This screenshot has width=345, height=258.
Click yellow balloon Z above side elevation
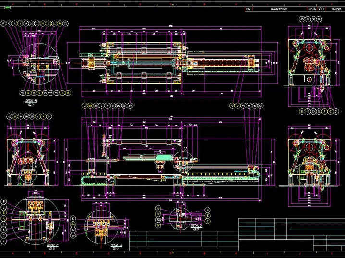coord(84,105)
